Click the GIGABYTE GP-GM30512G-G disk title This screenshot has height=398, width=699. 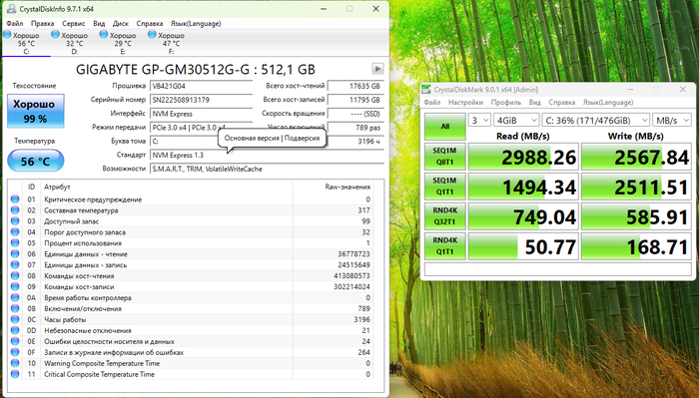click(196, 70)
